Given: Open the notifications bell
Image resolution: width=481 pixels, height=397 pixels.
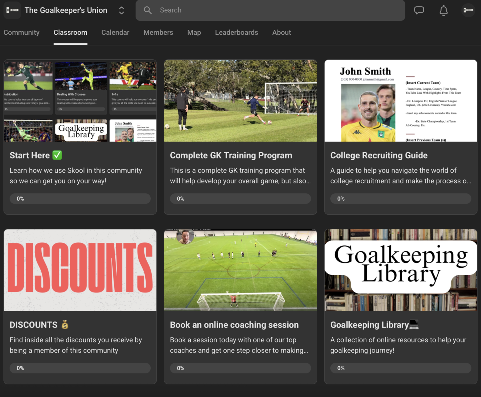Looking at the screenshot, I should [x=443, y=10].
